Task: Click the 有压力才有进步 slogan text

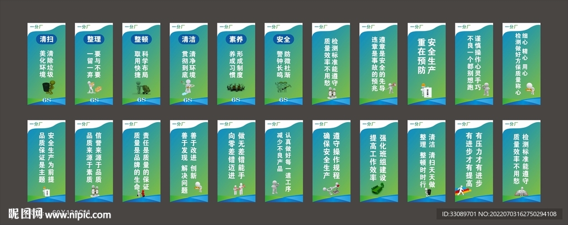Action: click(x=479, y=159)
